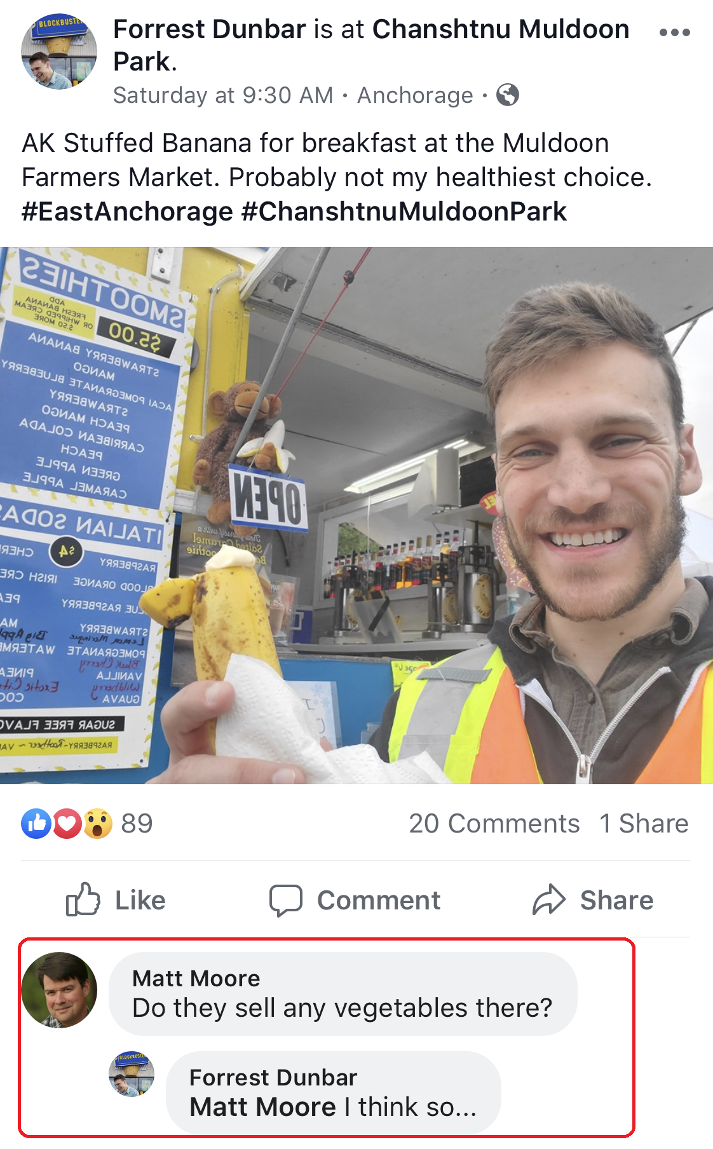713x1149 pixels.
Task: Open the three-dot post options menu
Action: tap(674, 32)
